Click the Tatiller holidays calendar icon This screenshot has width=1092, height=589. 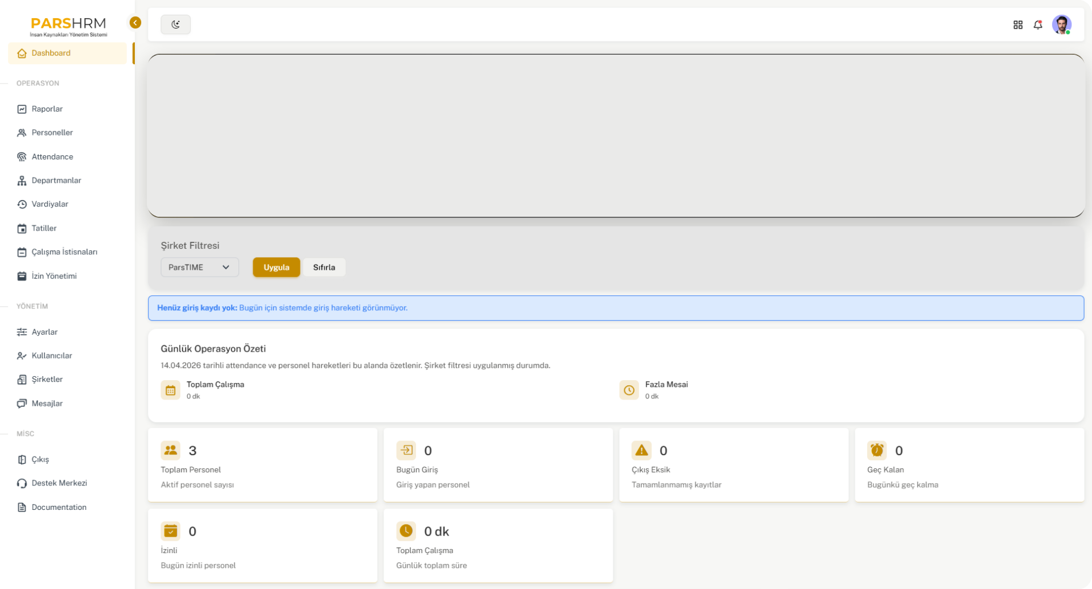point(22,228)
